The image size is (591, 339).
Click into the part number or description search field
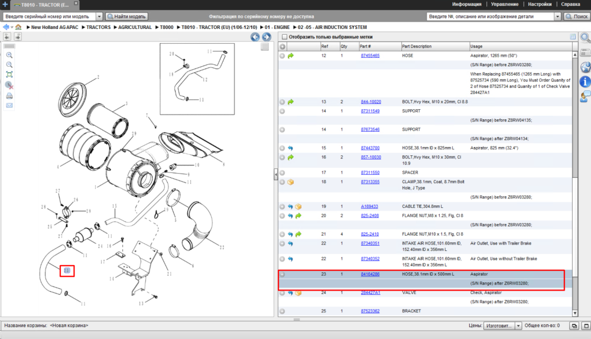(491, 17)
